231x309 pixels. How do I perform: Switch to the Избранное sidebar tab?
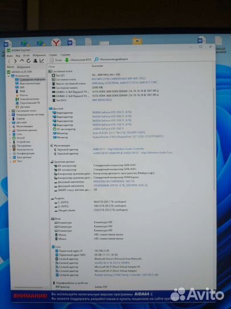click(23, 67)
